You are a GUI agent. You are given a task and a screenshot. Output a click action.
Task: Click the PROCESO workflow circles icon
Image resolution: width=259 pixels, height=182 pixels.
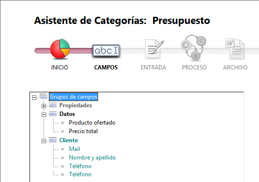point(193,47)
